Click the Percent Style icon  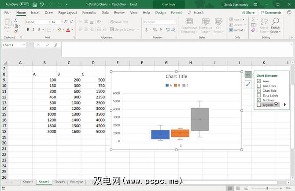coord(155,29)
